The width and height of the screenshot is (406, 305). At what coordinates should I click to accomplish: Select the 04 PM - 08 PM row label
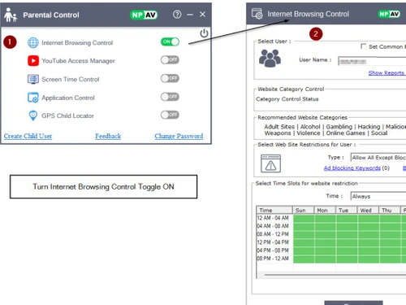pos(273,251)
